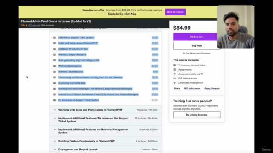Click the course title in sticky header
273x153 pixels.
[56, 21]
